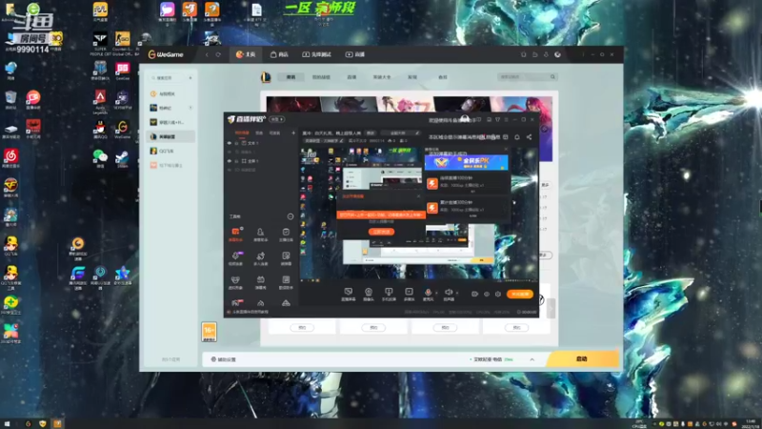Open WeGame live-stream tab
The image size is (762, 429).
[355, 54]
